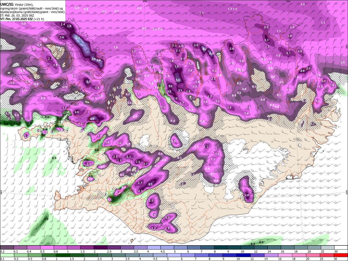Click the '15W' longitude label at the top

(288, 1)
